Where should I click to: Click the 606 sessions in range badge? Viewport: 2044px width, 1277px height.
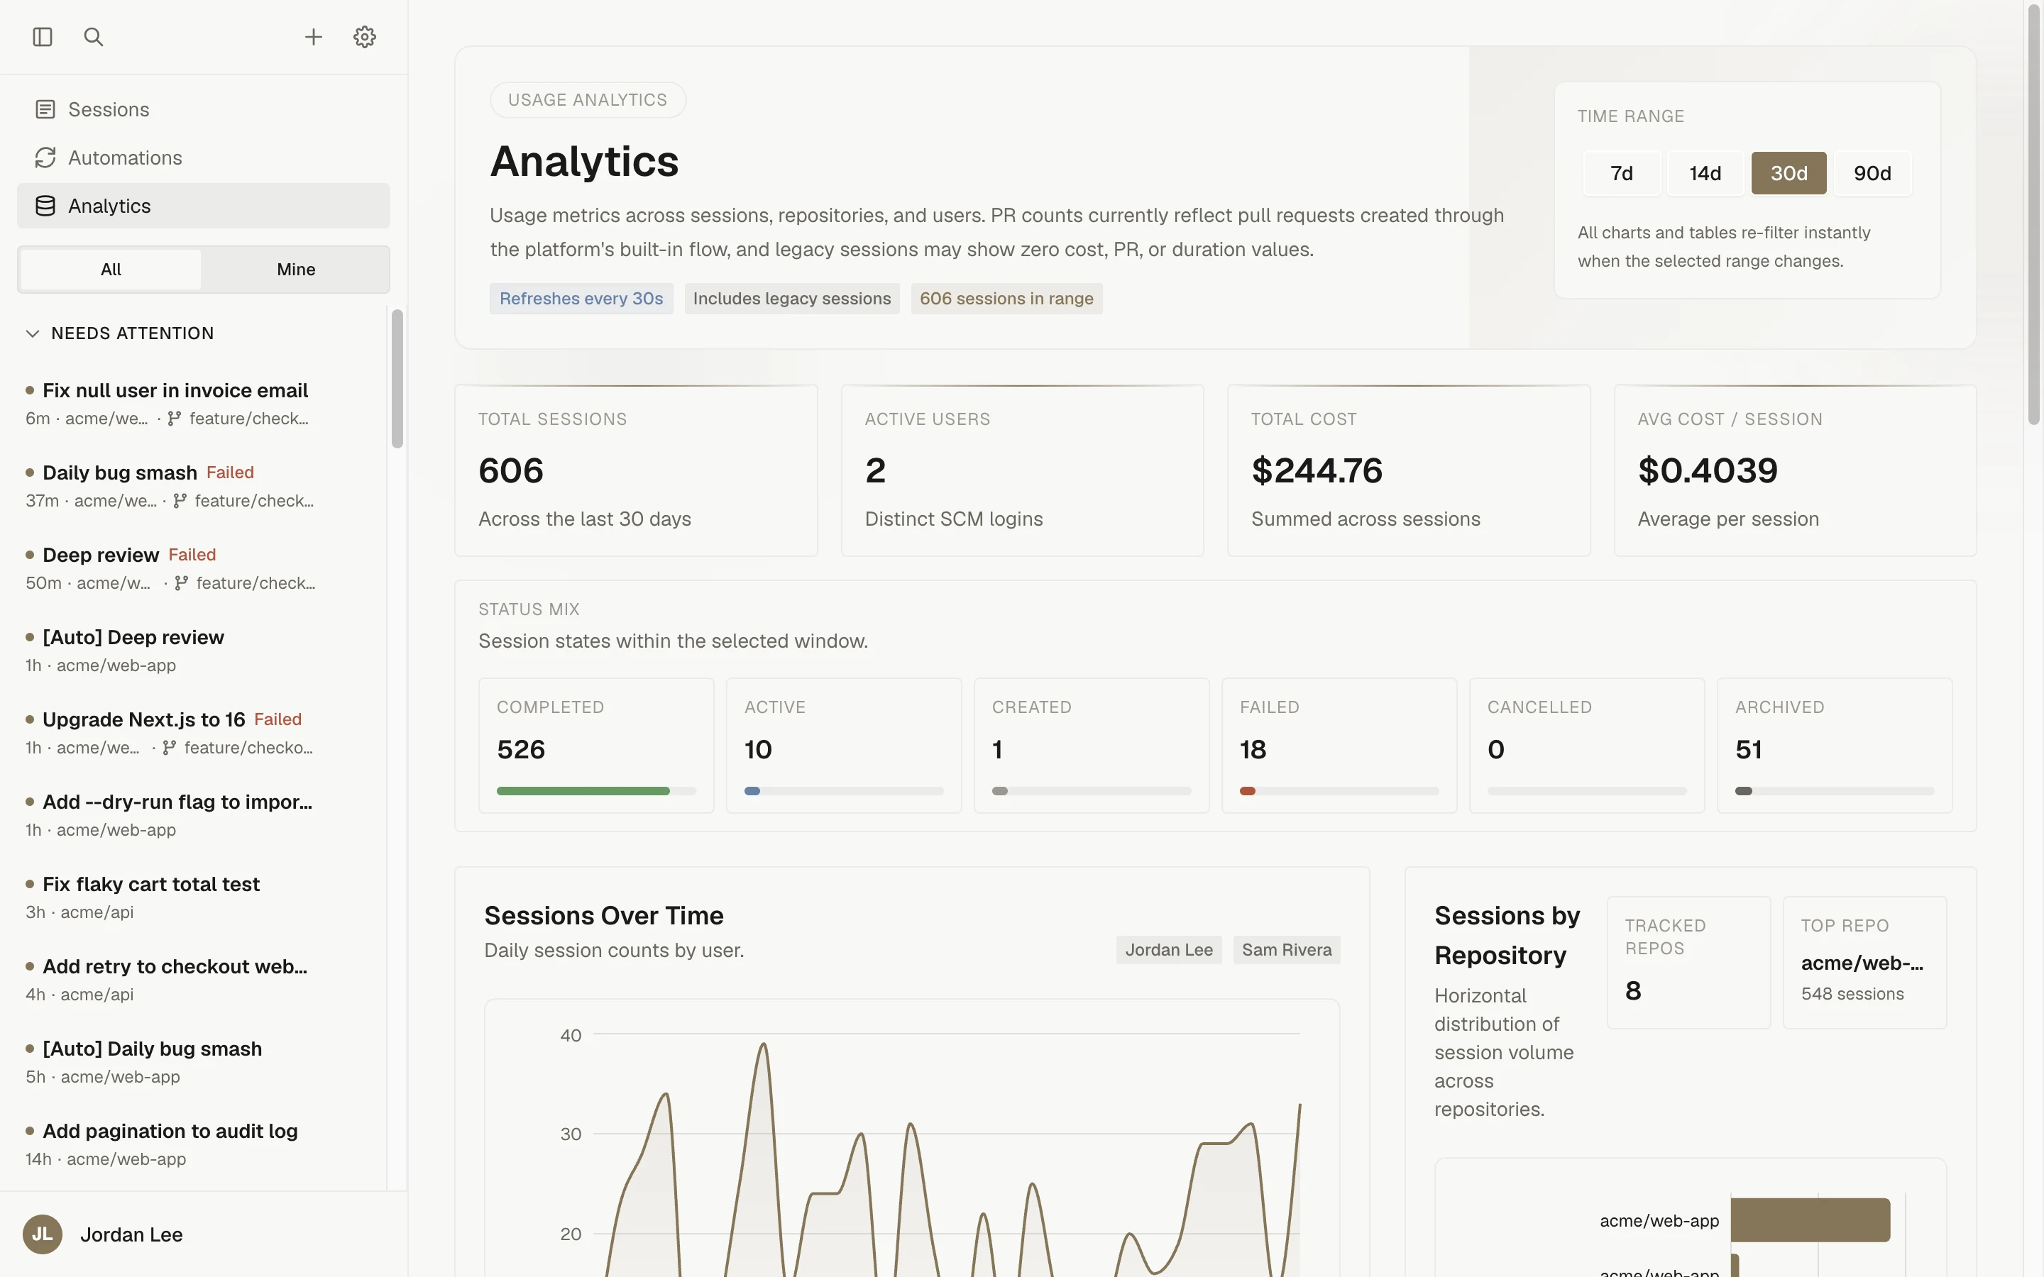1006,298
